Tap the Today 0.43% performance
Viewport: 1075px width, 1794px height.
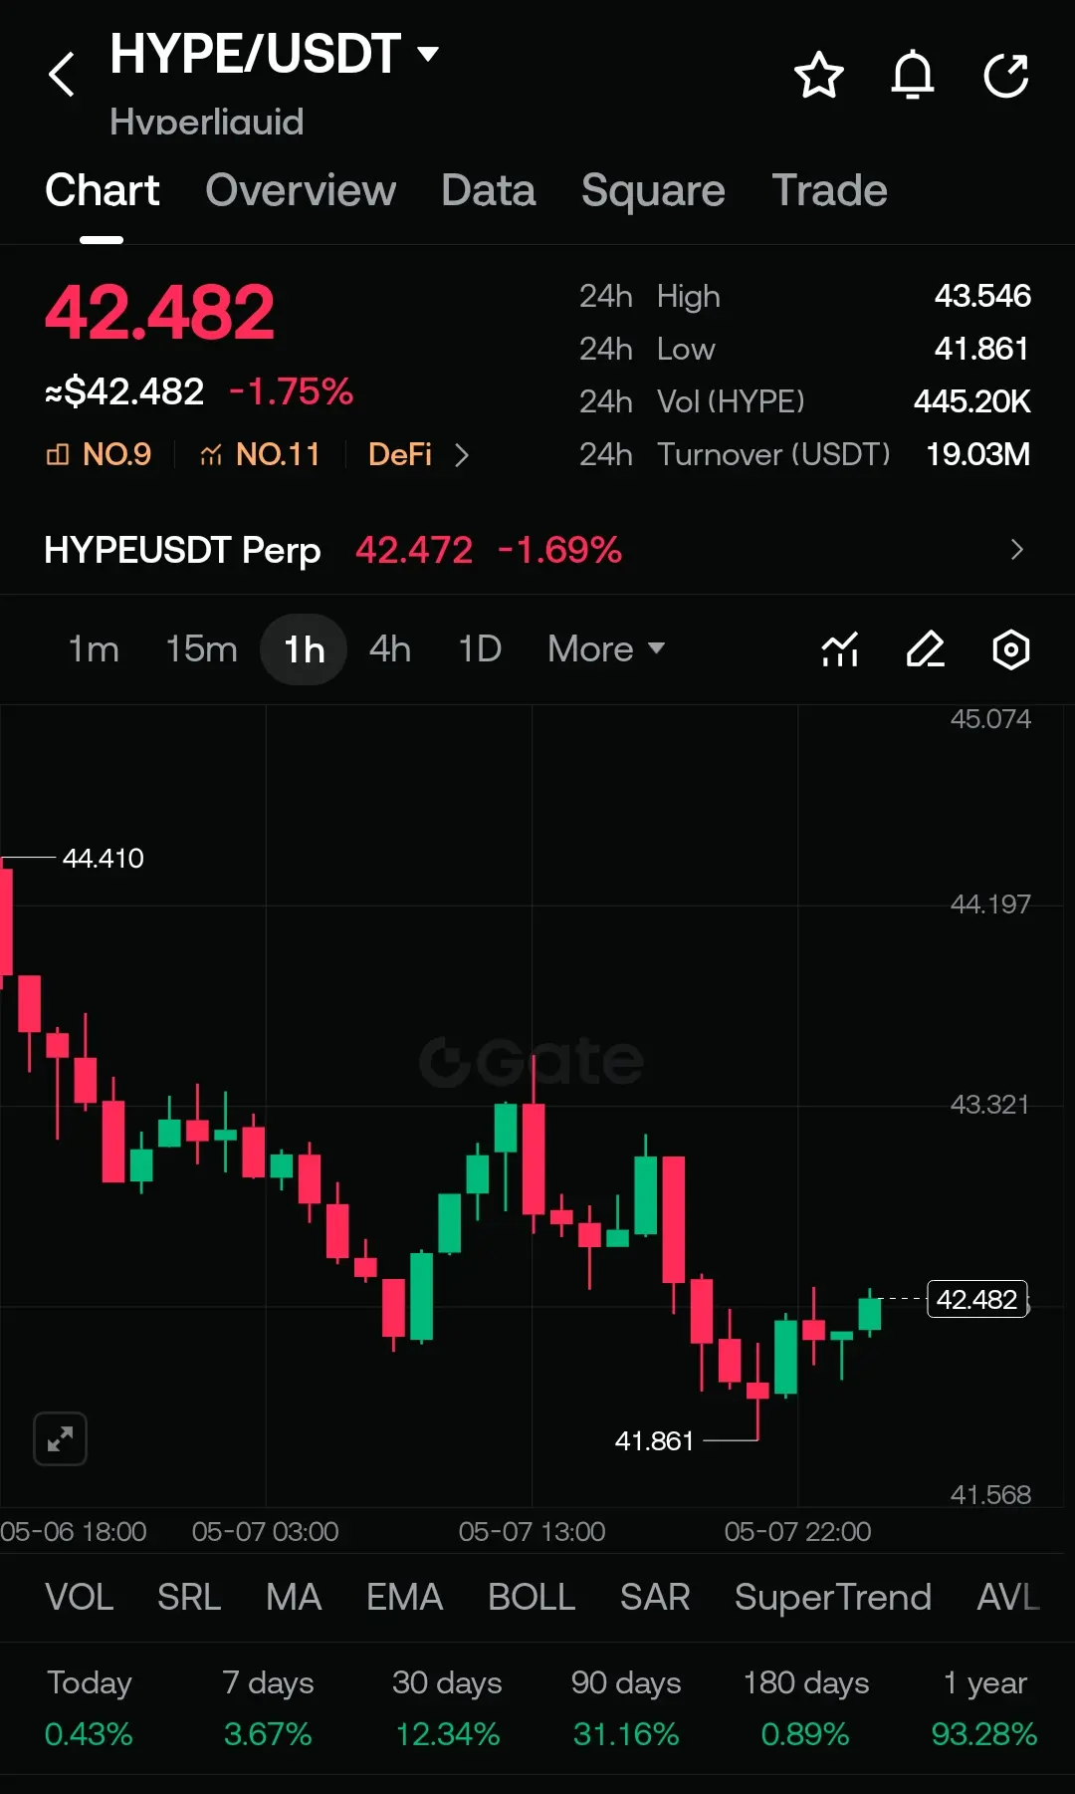(x=89, y=1708)
